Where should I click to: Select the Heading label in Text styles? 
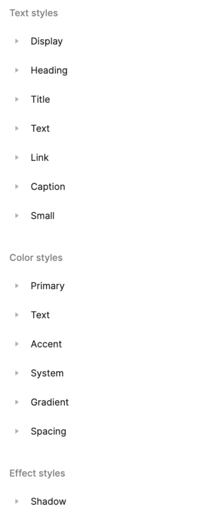(49, 70)
